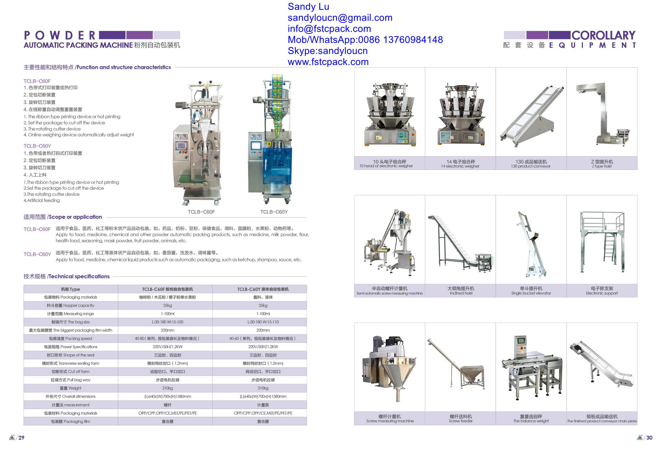Click the 'Inclined hoist' caption
Screen dimensions: 661x449
[x=461, y=293]
